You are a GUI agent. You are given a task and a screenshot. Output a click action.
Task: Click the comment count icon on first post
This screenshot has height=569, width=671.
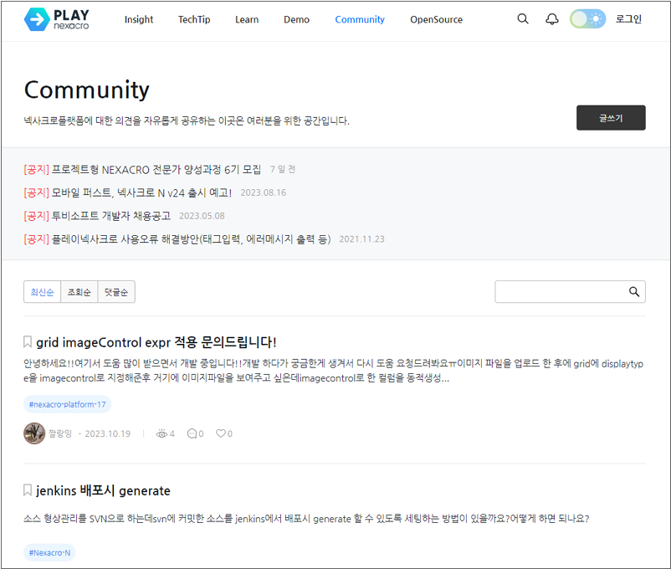pyautogui.click(x=192, y=433)
